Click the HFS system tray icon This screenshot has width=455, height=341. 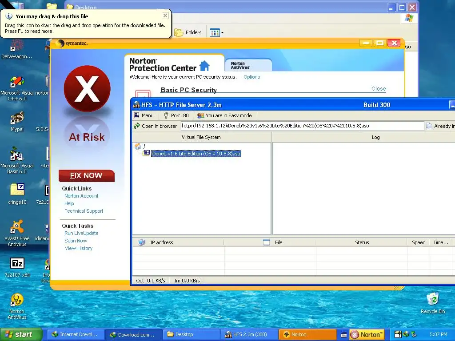coord(398,334)
